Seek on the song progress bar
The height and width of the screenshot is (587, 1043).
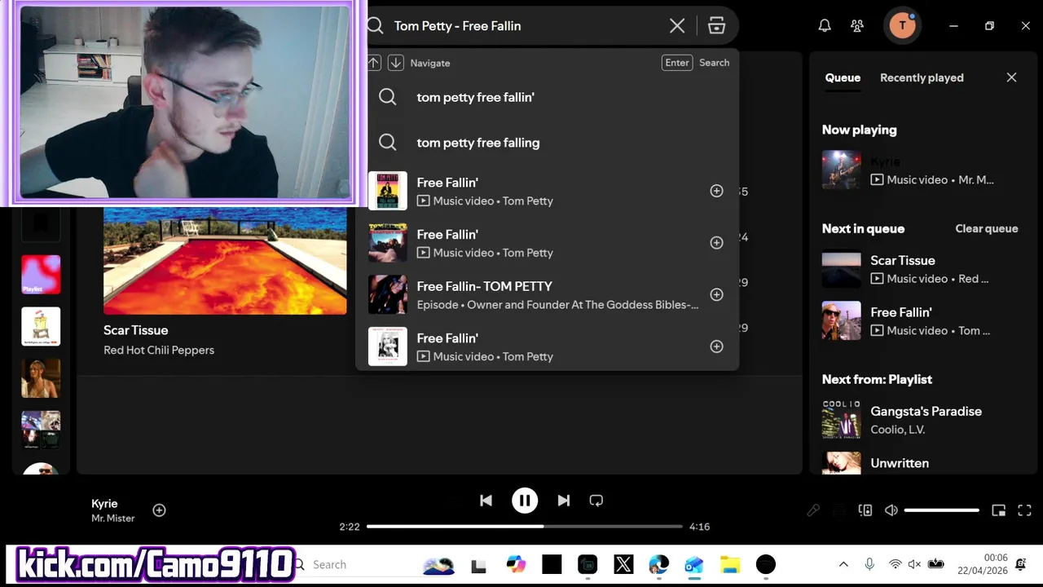click(x=524, y=527)
